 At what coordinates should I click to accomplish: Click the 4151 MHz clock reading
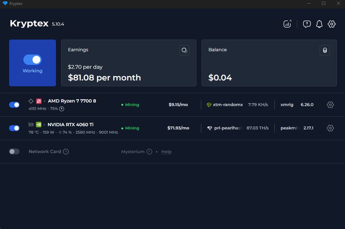coord(37,109)
